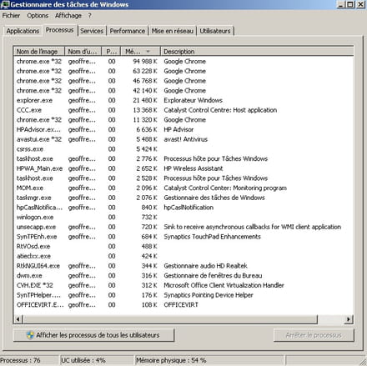Sort by the Description column header
The image size is (367, 366).
pyautogui.click(x=257, y=52)
